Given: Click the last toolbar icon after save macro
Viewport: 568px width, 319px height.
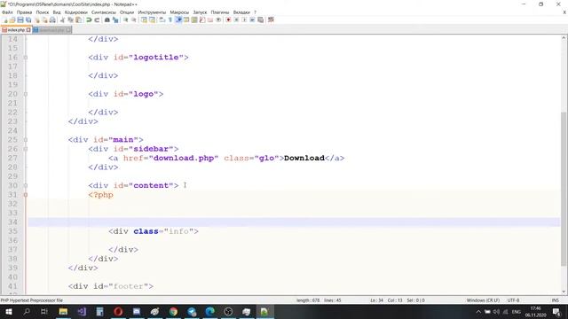Looking at the screenshot, I should pyautogui.click(x=271, y=19).
